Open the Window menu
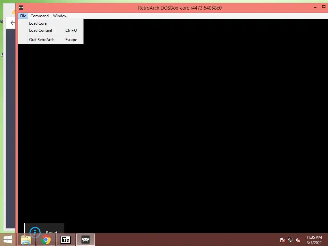 (x=60, y=16)
